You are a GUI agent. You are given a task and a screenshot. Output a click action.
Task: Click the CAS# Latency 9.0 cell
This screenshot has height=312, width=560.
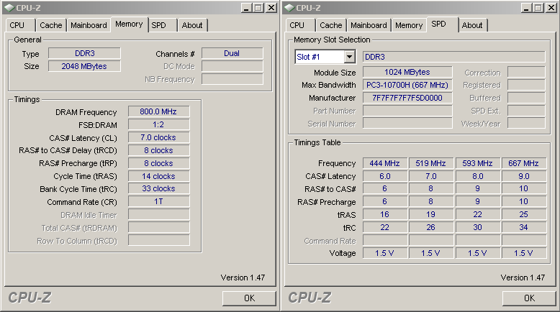(524, 176)
